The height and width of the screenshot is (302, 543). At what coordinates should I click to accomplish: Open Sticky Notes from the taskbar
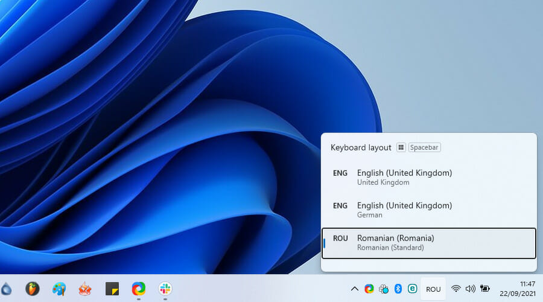point(112,289)
